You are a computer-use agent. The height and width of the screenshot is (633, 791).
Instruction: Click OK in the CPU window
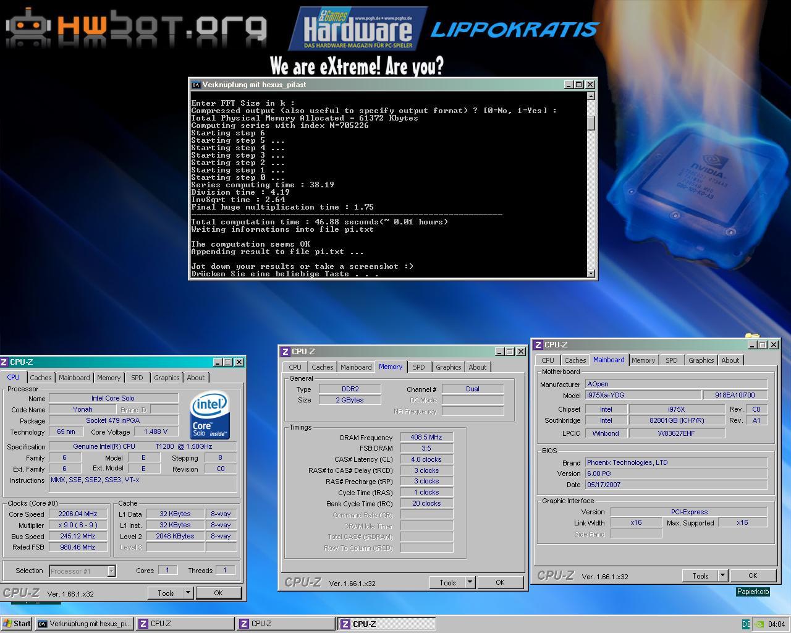point(218,593)
